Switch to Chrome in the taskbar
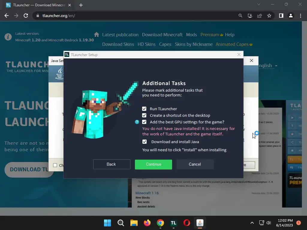The image size is (307, 230). coord(160,223)
